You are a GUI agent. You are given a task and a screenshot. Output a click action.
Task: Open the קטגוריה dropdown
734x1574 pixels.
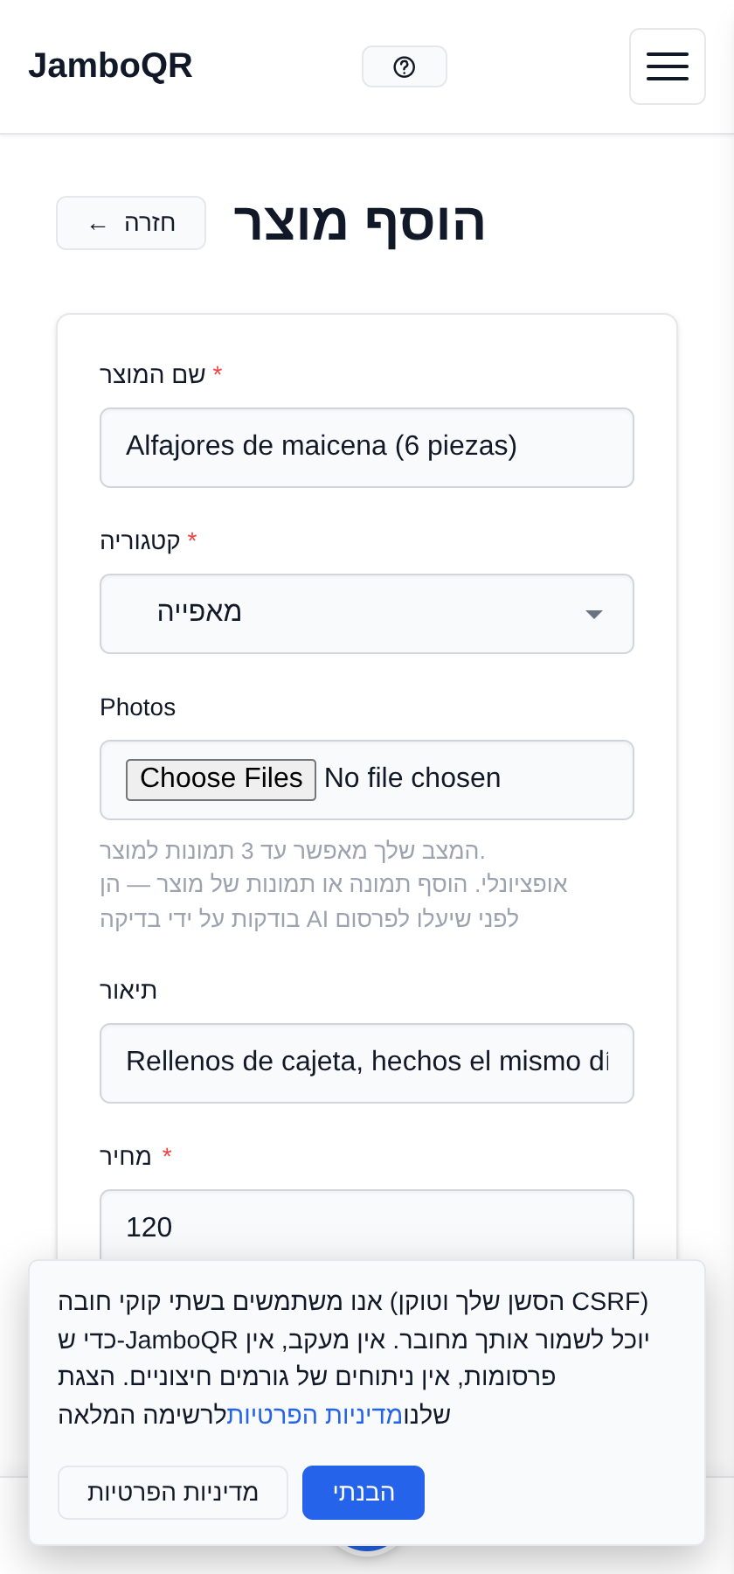tap(367, 614)
